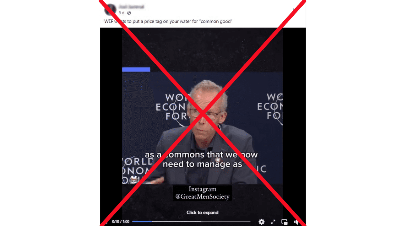The image size is (402, 226).
Task: Open picture-in-picture mini player
Action: 285,222
